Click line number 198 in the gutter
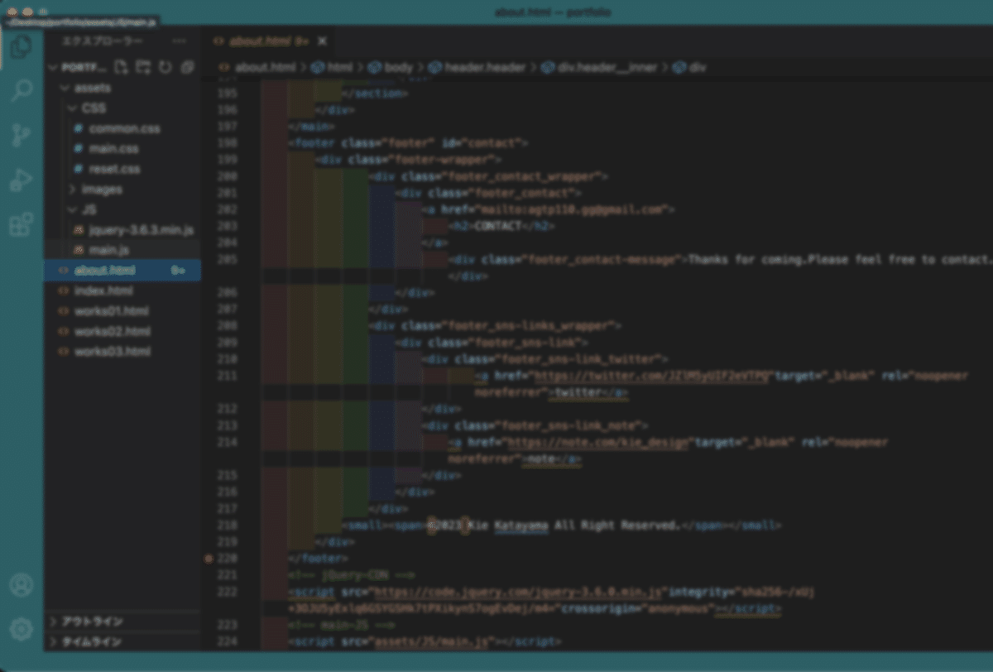Viewport: 993px width, 672px height. coord(227,143)
